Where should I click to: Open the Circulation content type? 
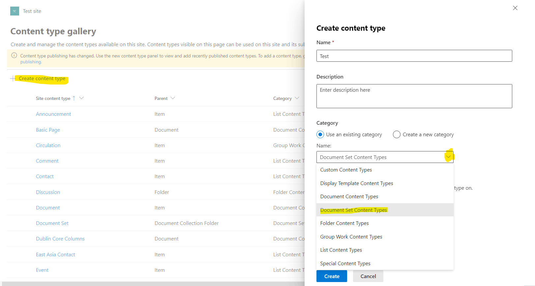pyautogui.click(x=48, y=145)
